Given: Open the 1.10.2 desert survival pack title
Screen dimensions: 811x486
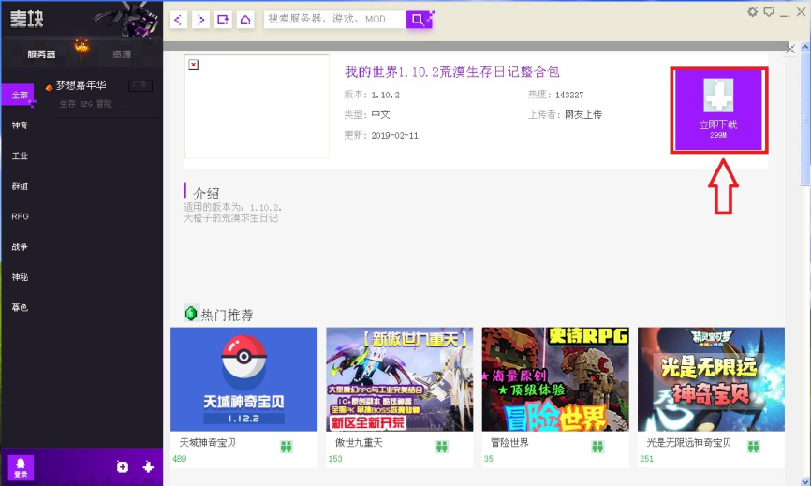Looking at the screenshot, I should pos(452,71).
